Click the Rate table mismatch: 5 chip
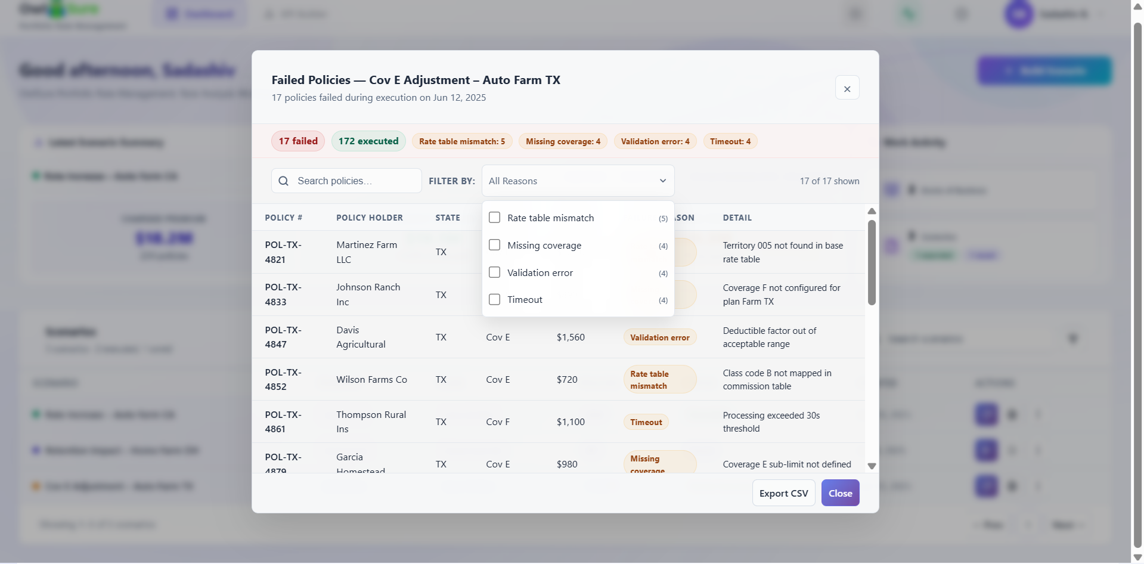The height and width of the screenshot is (564, 1144). [x=462, y=141]
